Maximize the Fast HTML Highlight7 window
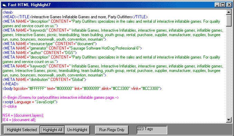This screenshot has height=136, width=234. pos(223,5)
